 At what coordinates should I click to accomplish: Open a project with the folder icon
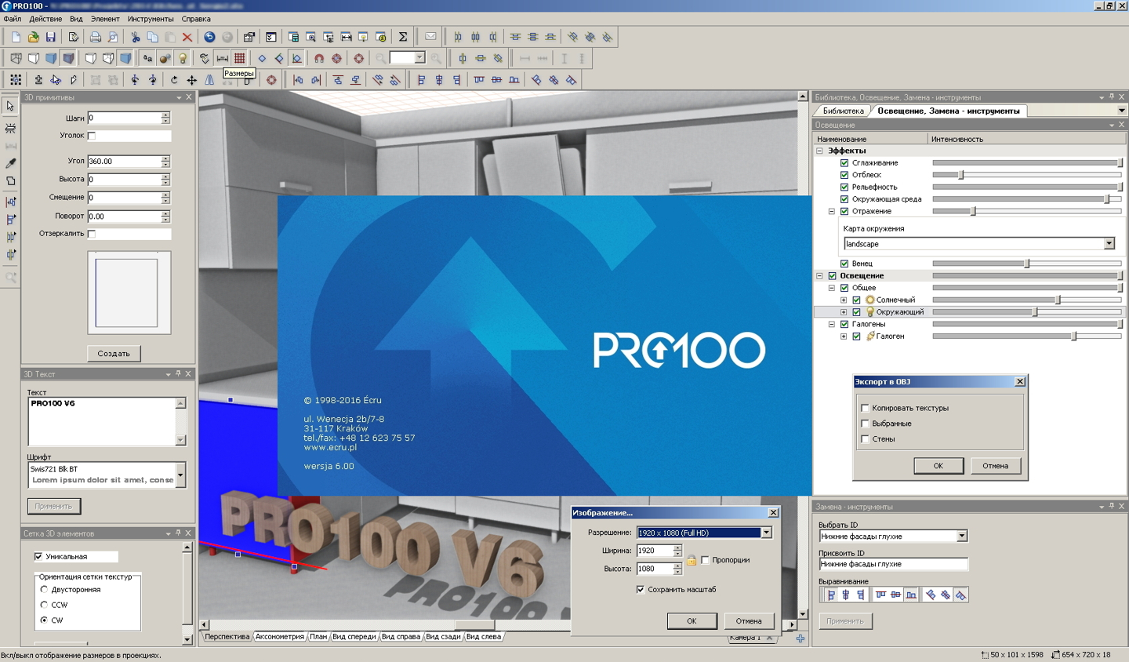tap(33, 37)
